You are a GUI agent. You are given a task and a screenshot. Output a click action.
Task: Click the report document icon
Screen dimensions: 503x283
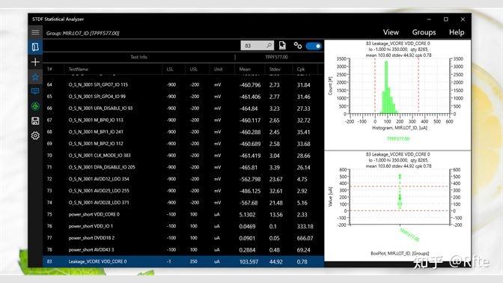(x=282, y=46)
